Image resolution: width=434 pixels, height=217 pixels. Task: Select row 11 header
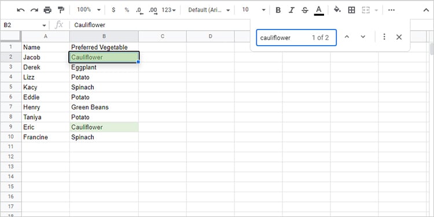click(x=11, y=147)
